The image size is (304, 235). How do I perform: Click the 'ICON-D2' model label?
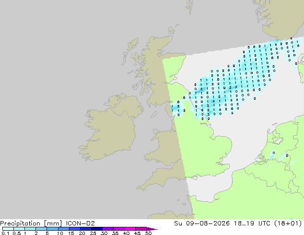(x=80, y=223)
